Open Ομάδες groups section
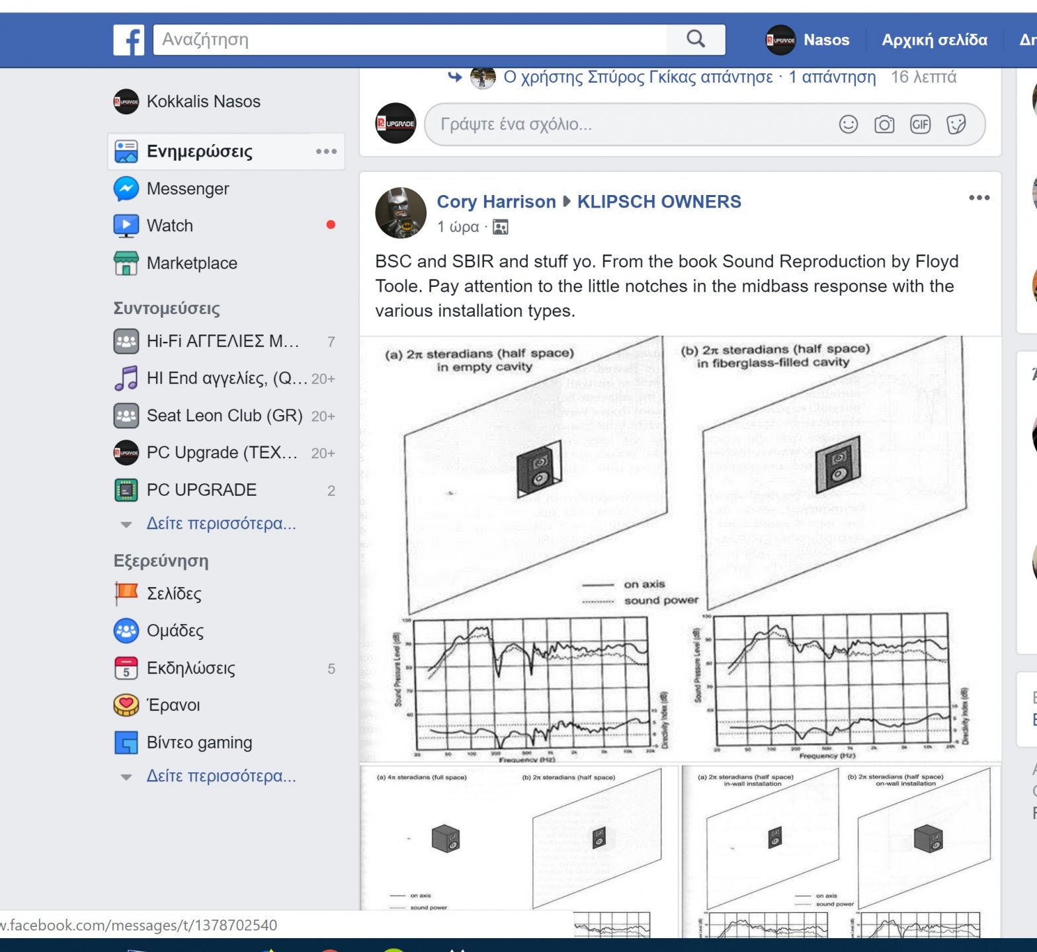This screenshot has height=952, width=1037. [x=175, y=631]
